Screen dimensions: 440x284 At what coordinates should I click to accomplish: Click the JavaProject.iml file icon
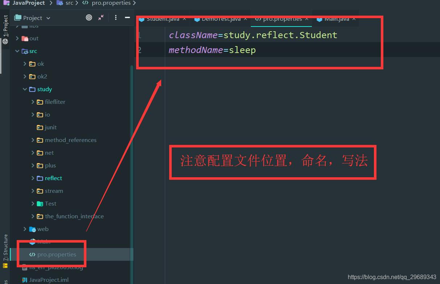pyautogui.click(x=24, y=280)
